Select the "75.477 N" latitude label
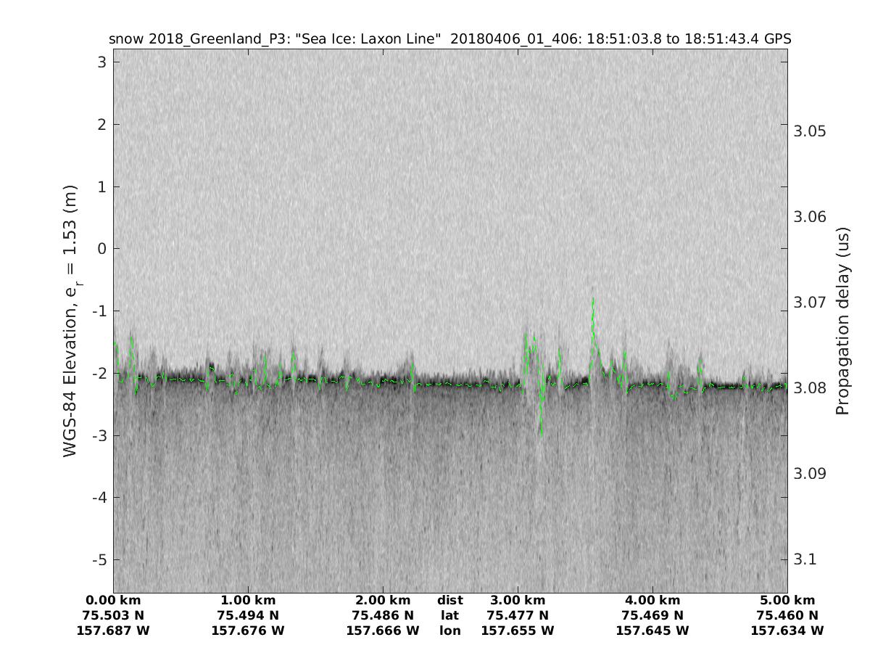870x653 pixels. [x=517, y=615]
